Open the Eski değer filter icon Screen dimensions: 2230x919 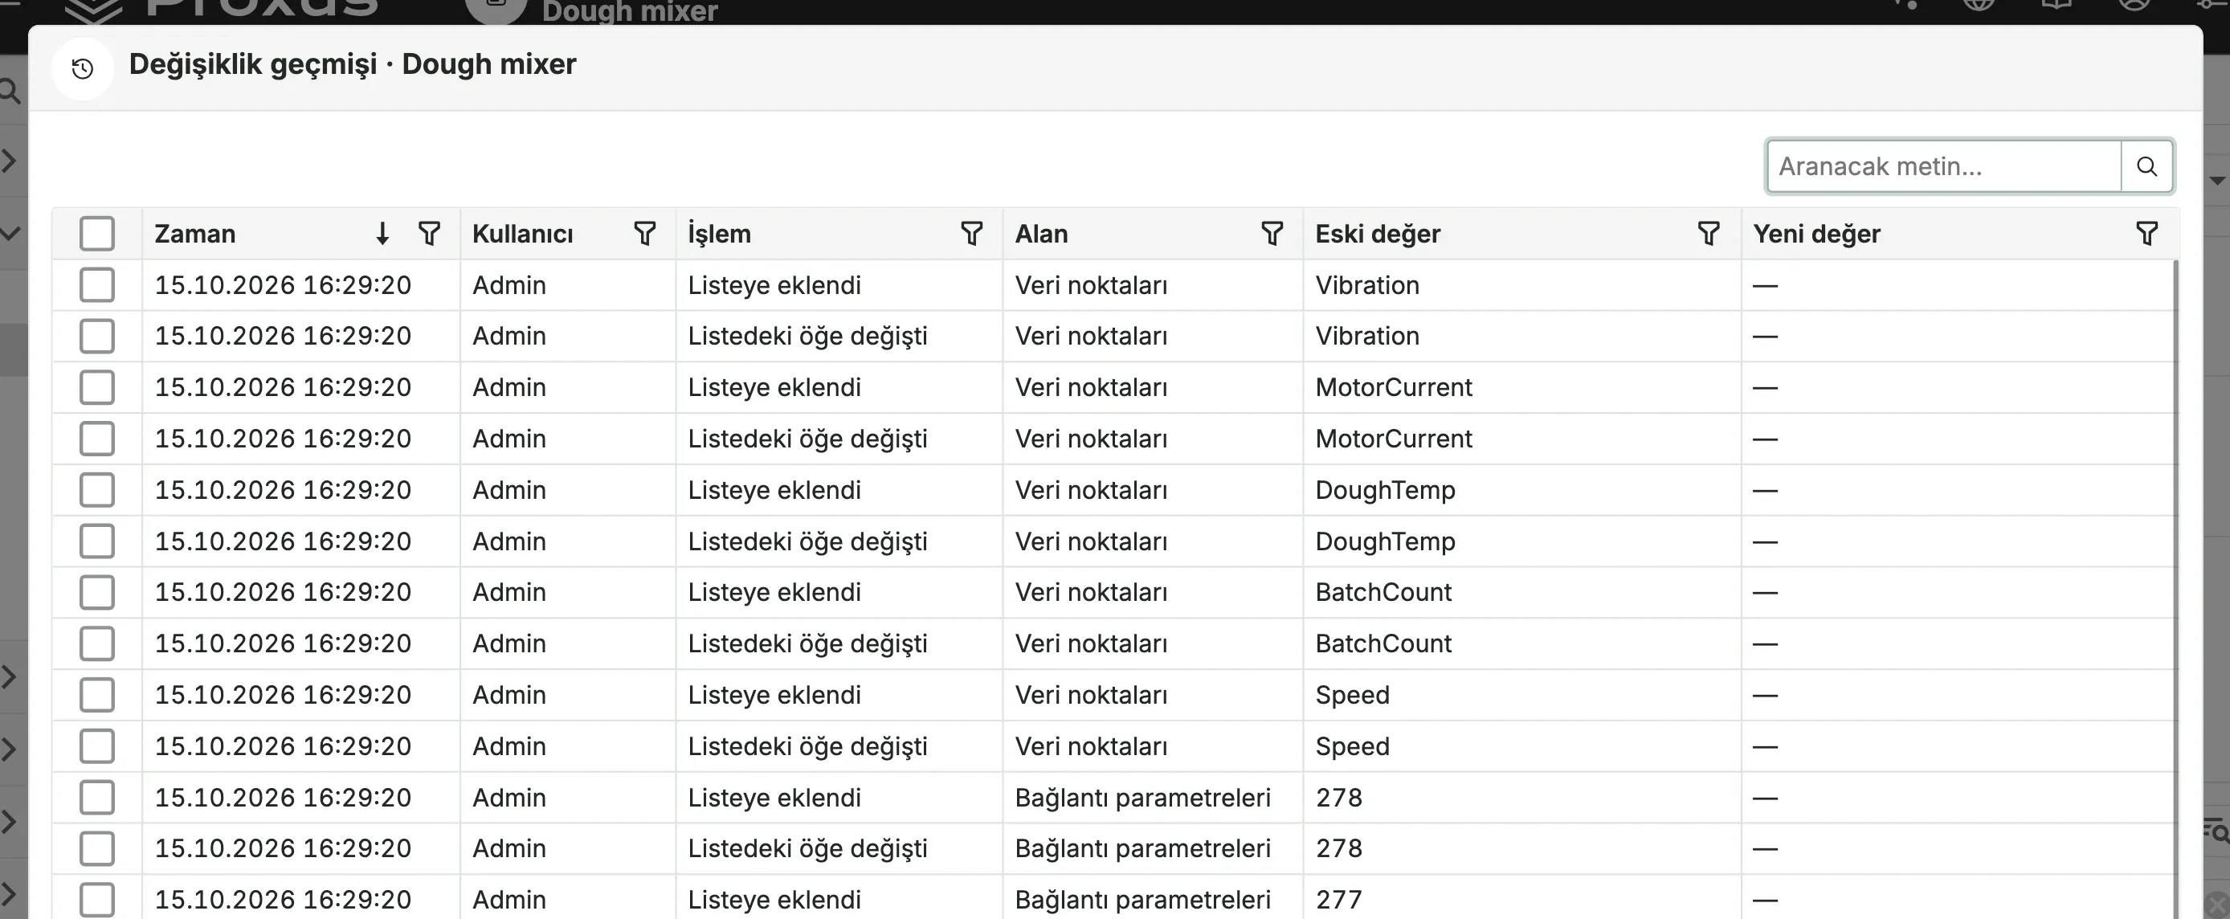1709,234
